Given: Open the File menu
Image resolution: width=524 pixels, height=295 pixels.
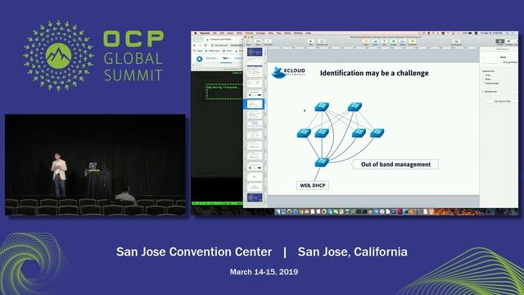Looking at the screenshot, I should pyautogui.click(x=215, y=33).
